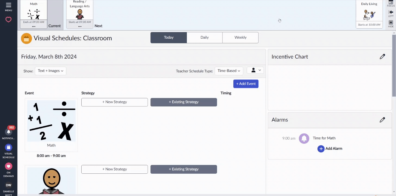Click the + Add Event button

[x=246, y=84]
